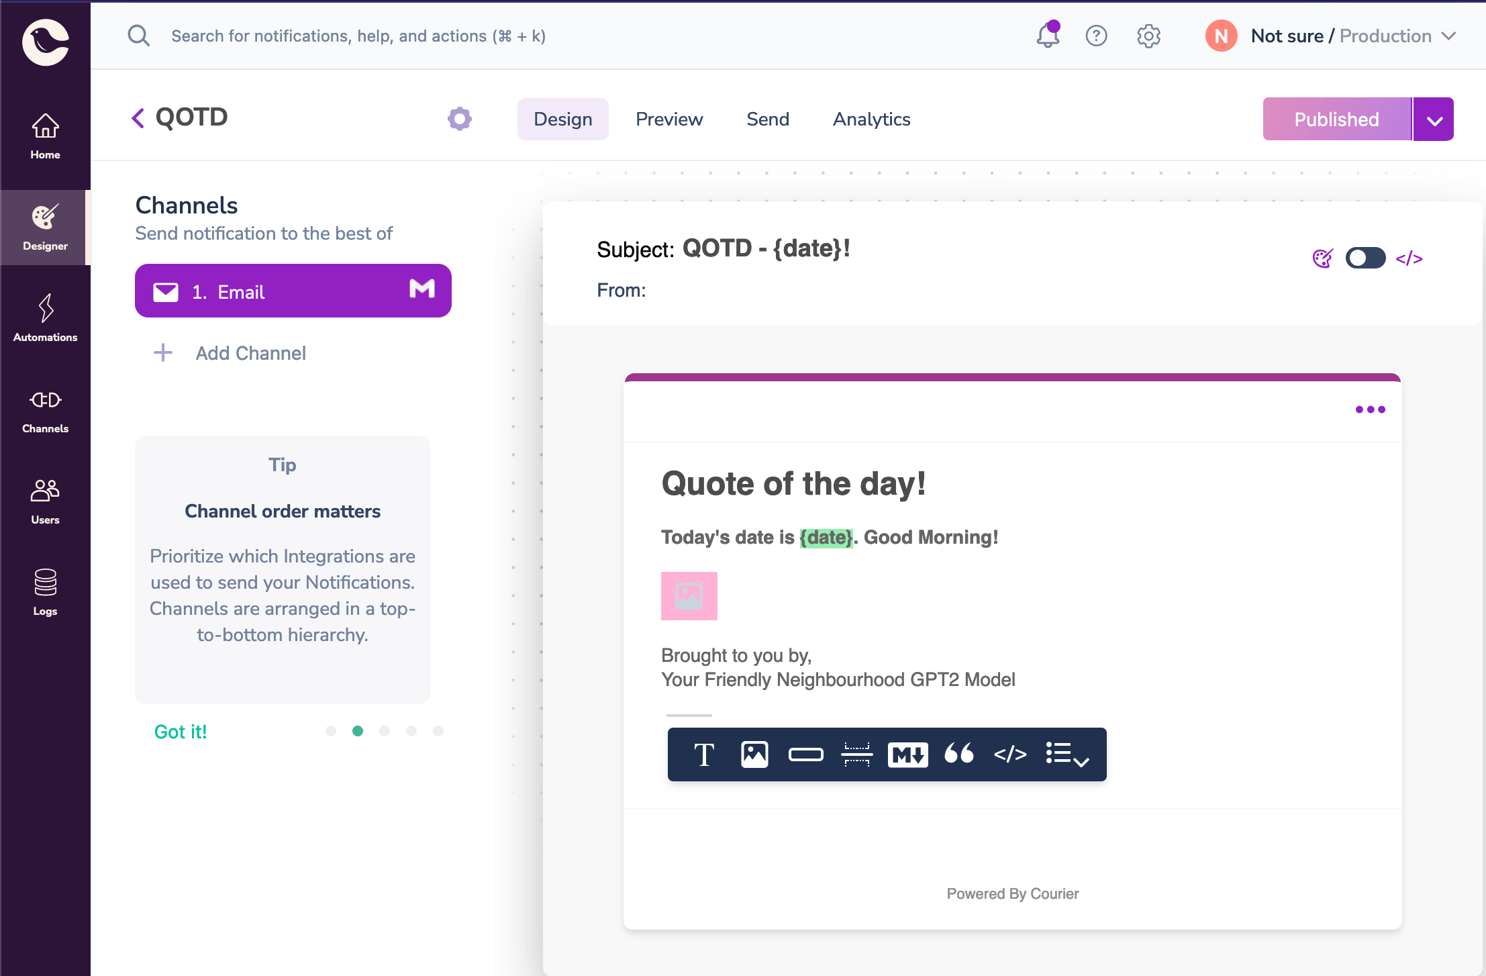Image resolution: width=1486 pixels, height=976 pixels.
Task: Enable the brand theme with the palette icon
Action: 1321,258
